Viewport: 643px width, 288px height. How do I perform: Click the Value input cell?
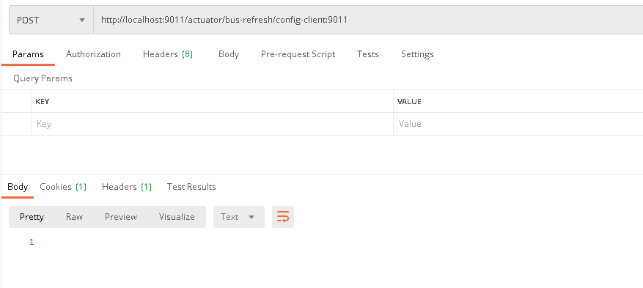click(x=518, y=124)
